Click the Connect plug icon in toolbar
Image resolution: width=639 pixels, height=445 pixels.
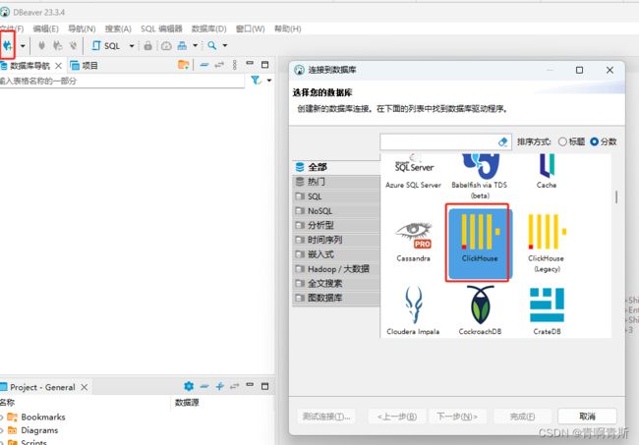41,45
